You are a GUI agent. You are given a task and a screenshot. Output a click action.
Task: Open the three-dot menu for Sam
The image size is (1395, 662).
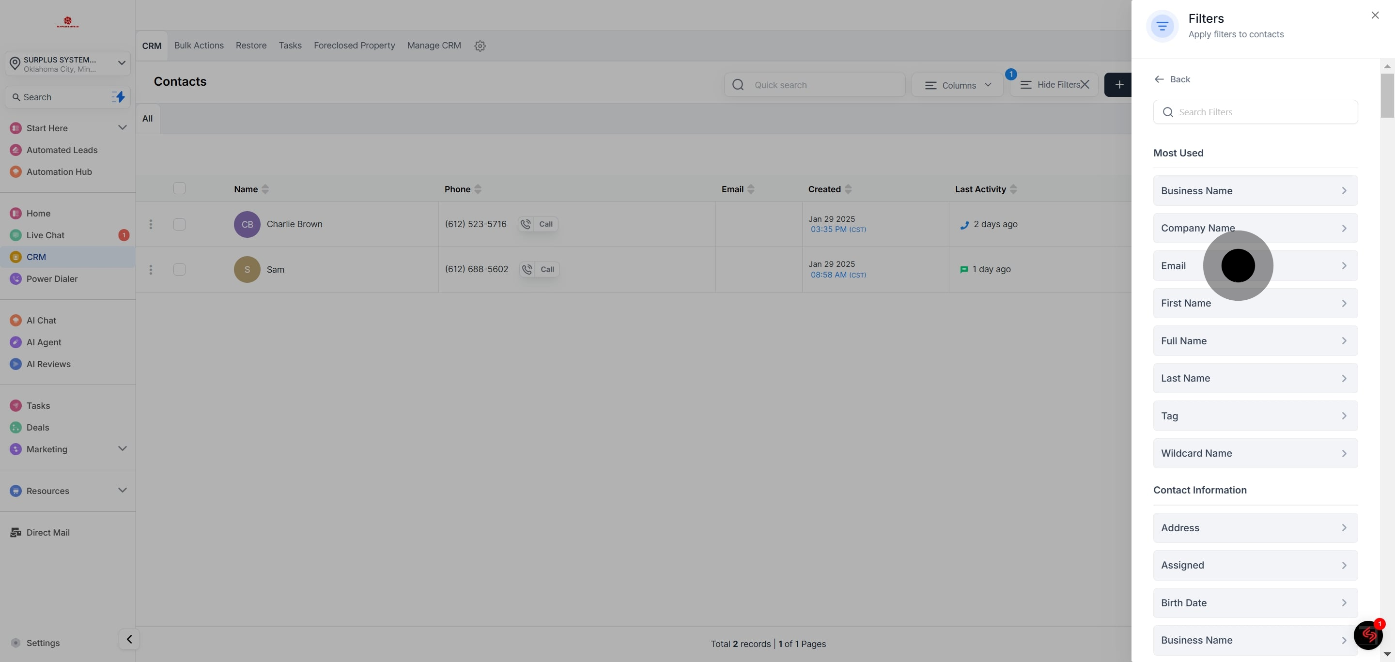coord(151,270)
